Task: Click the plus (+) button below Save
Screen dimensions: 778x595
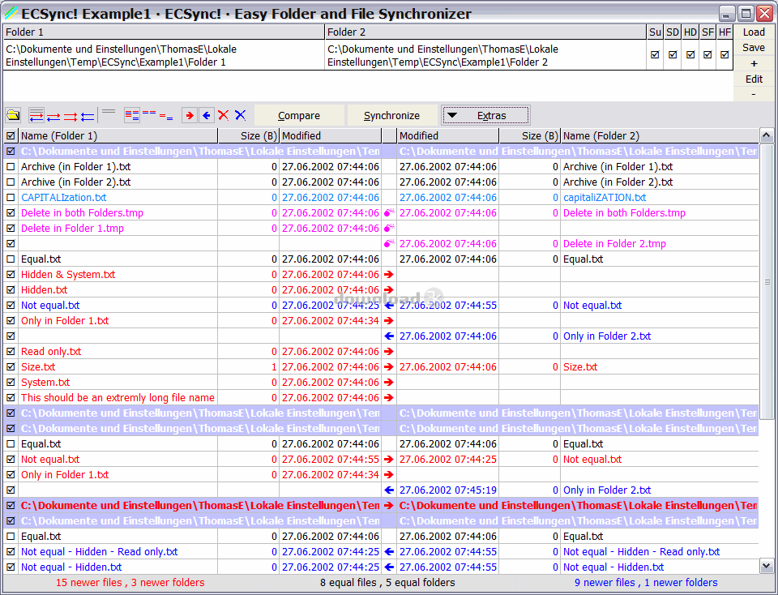Action: pos(754,63)
